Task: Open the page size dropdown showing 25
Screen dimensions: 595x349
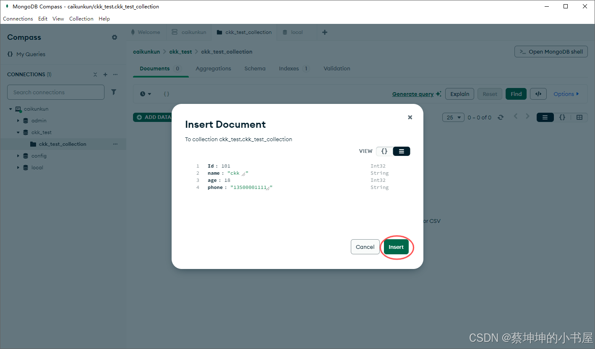Action: coord(453,117)
